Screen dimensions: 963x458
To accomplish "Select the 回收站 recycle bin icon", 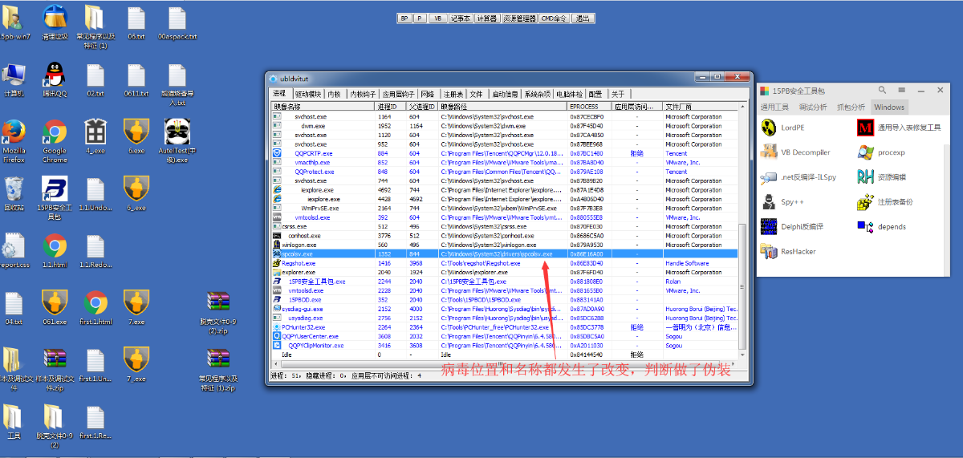I will (14, 194).
